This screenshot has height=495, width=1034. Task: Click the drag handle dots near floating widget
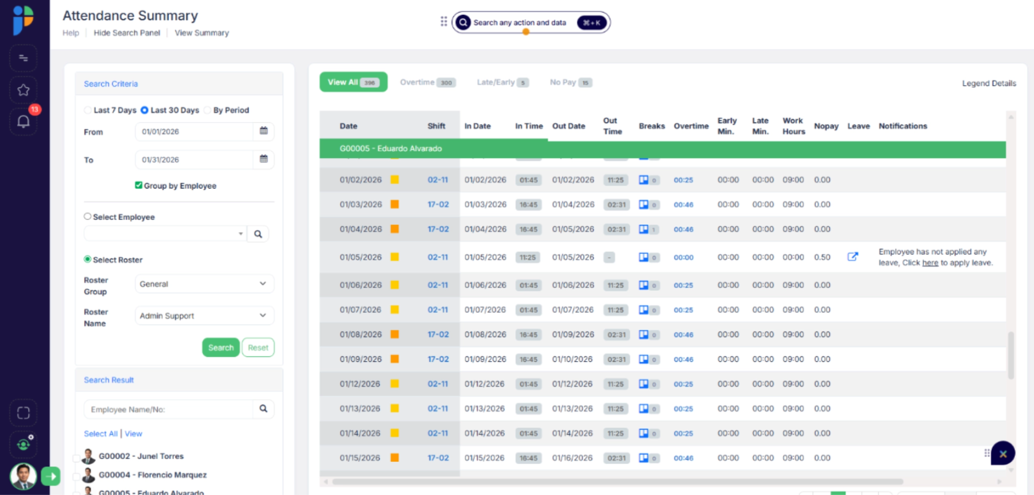[987, 453]
